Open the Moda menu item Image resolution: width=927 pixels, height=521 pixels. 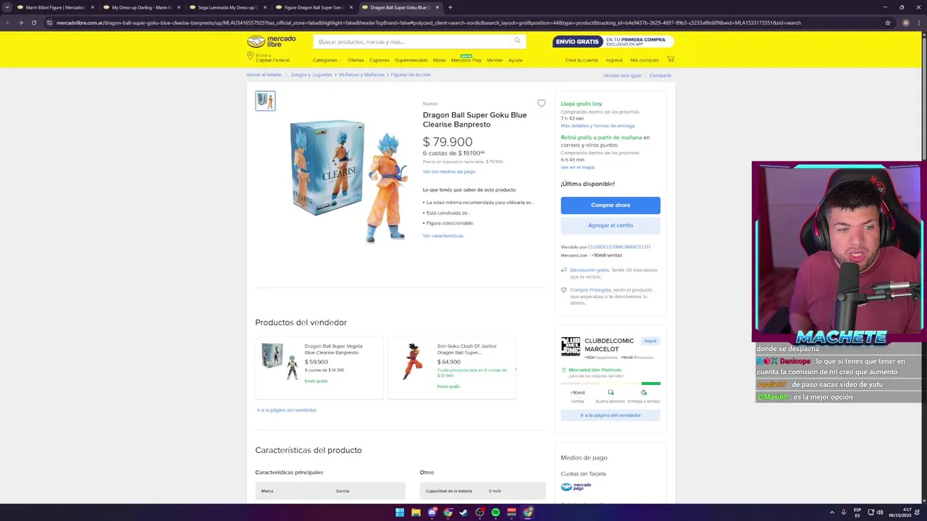coord(439,60)
